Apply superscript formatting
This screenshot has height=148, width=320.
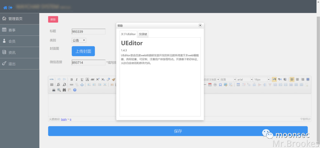tap(98, 79)
